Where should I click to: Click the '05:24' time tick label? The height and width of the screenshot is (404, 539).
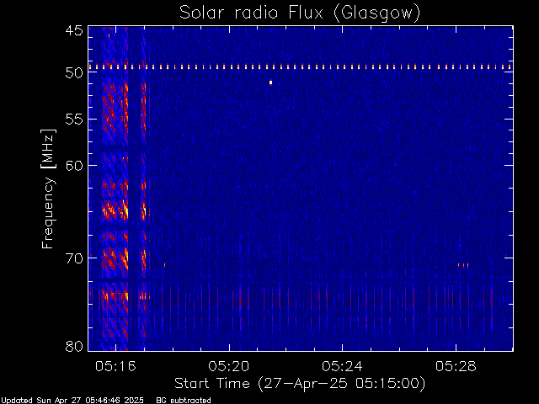pyautogui.click(x=342, y=366)
